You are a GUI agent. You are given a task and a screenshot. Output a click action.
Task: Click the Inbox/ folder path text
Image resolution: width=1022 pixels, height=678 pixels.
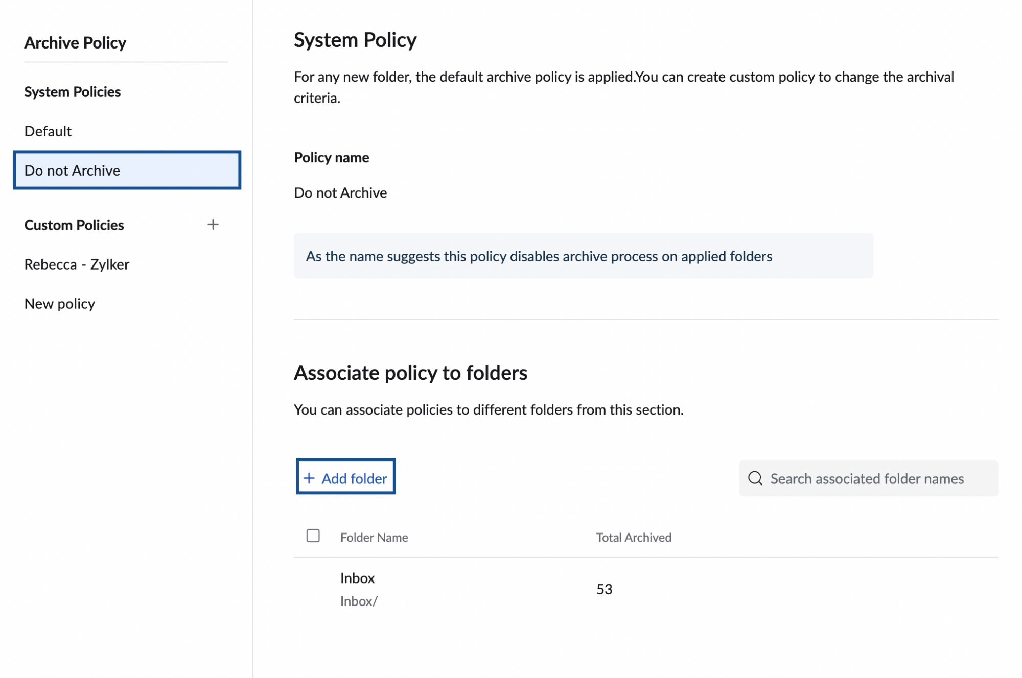[359, 601]
